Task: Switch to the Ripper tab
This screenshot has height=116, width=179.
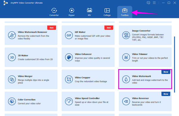Action: [x=72, y=12]
